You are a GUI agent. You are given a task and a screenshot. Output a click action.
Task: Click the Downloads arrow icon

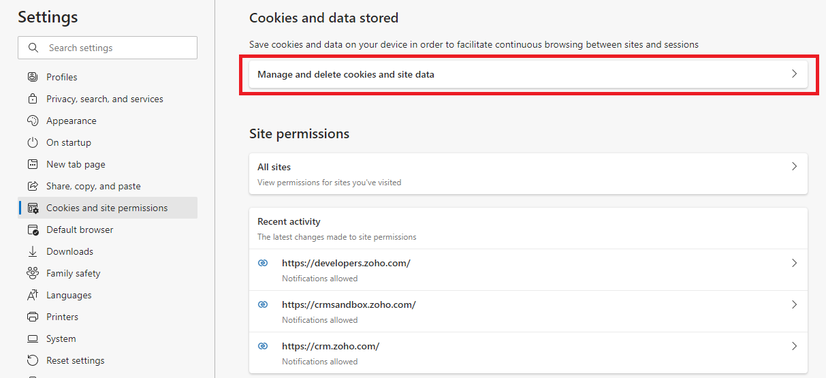click(x=32, y=251)
